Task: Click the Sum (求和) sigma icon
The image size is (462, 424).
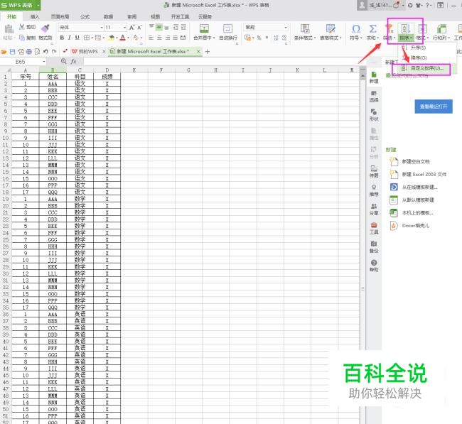Action: pyautogui.click(x=372, y=29)
